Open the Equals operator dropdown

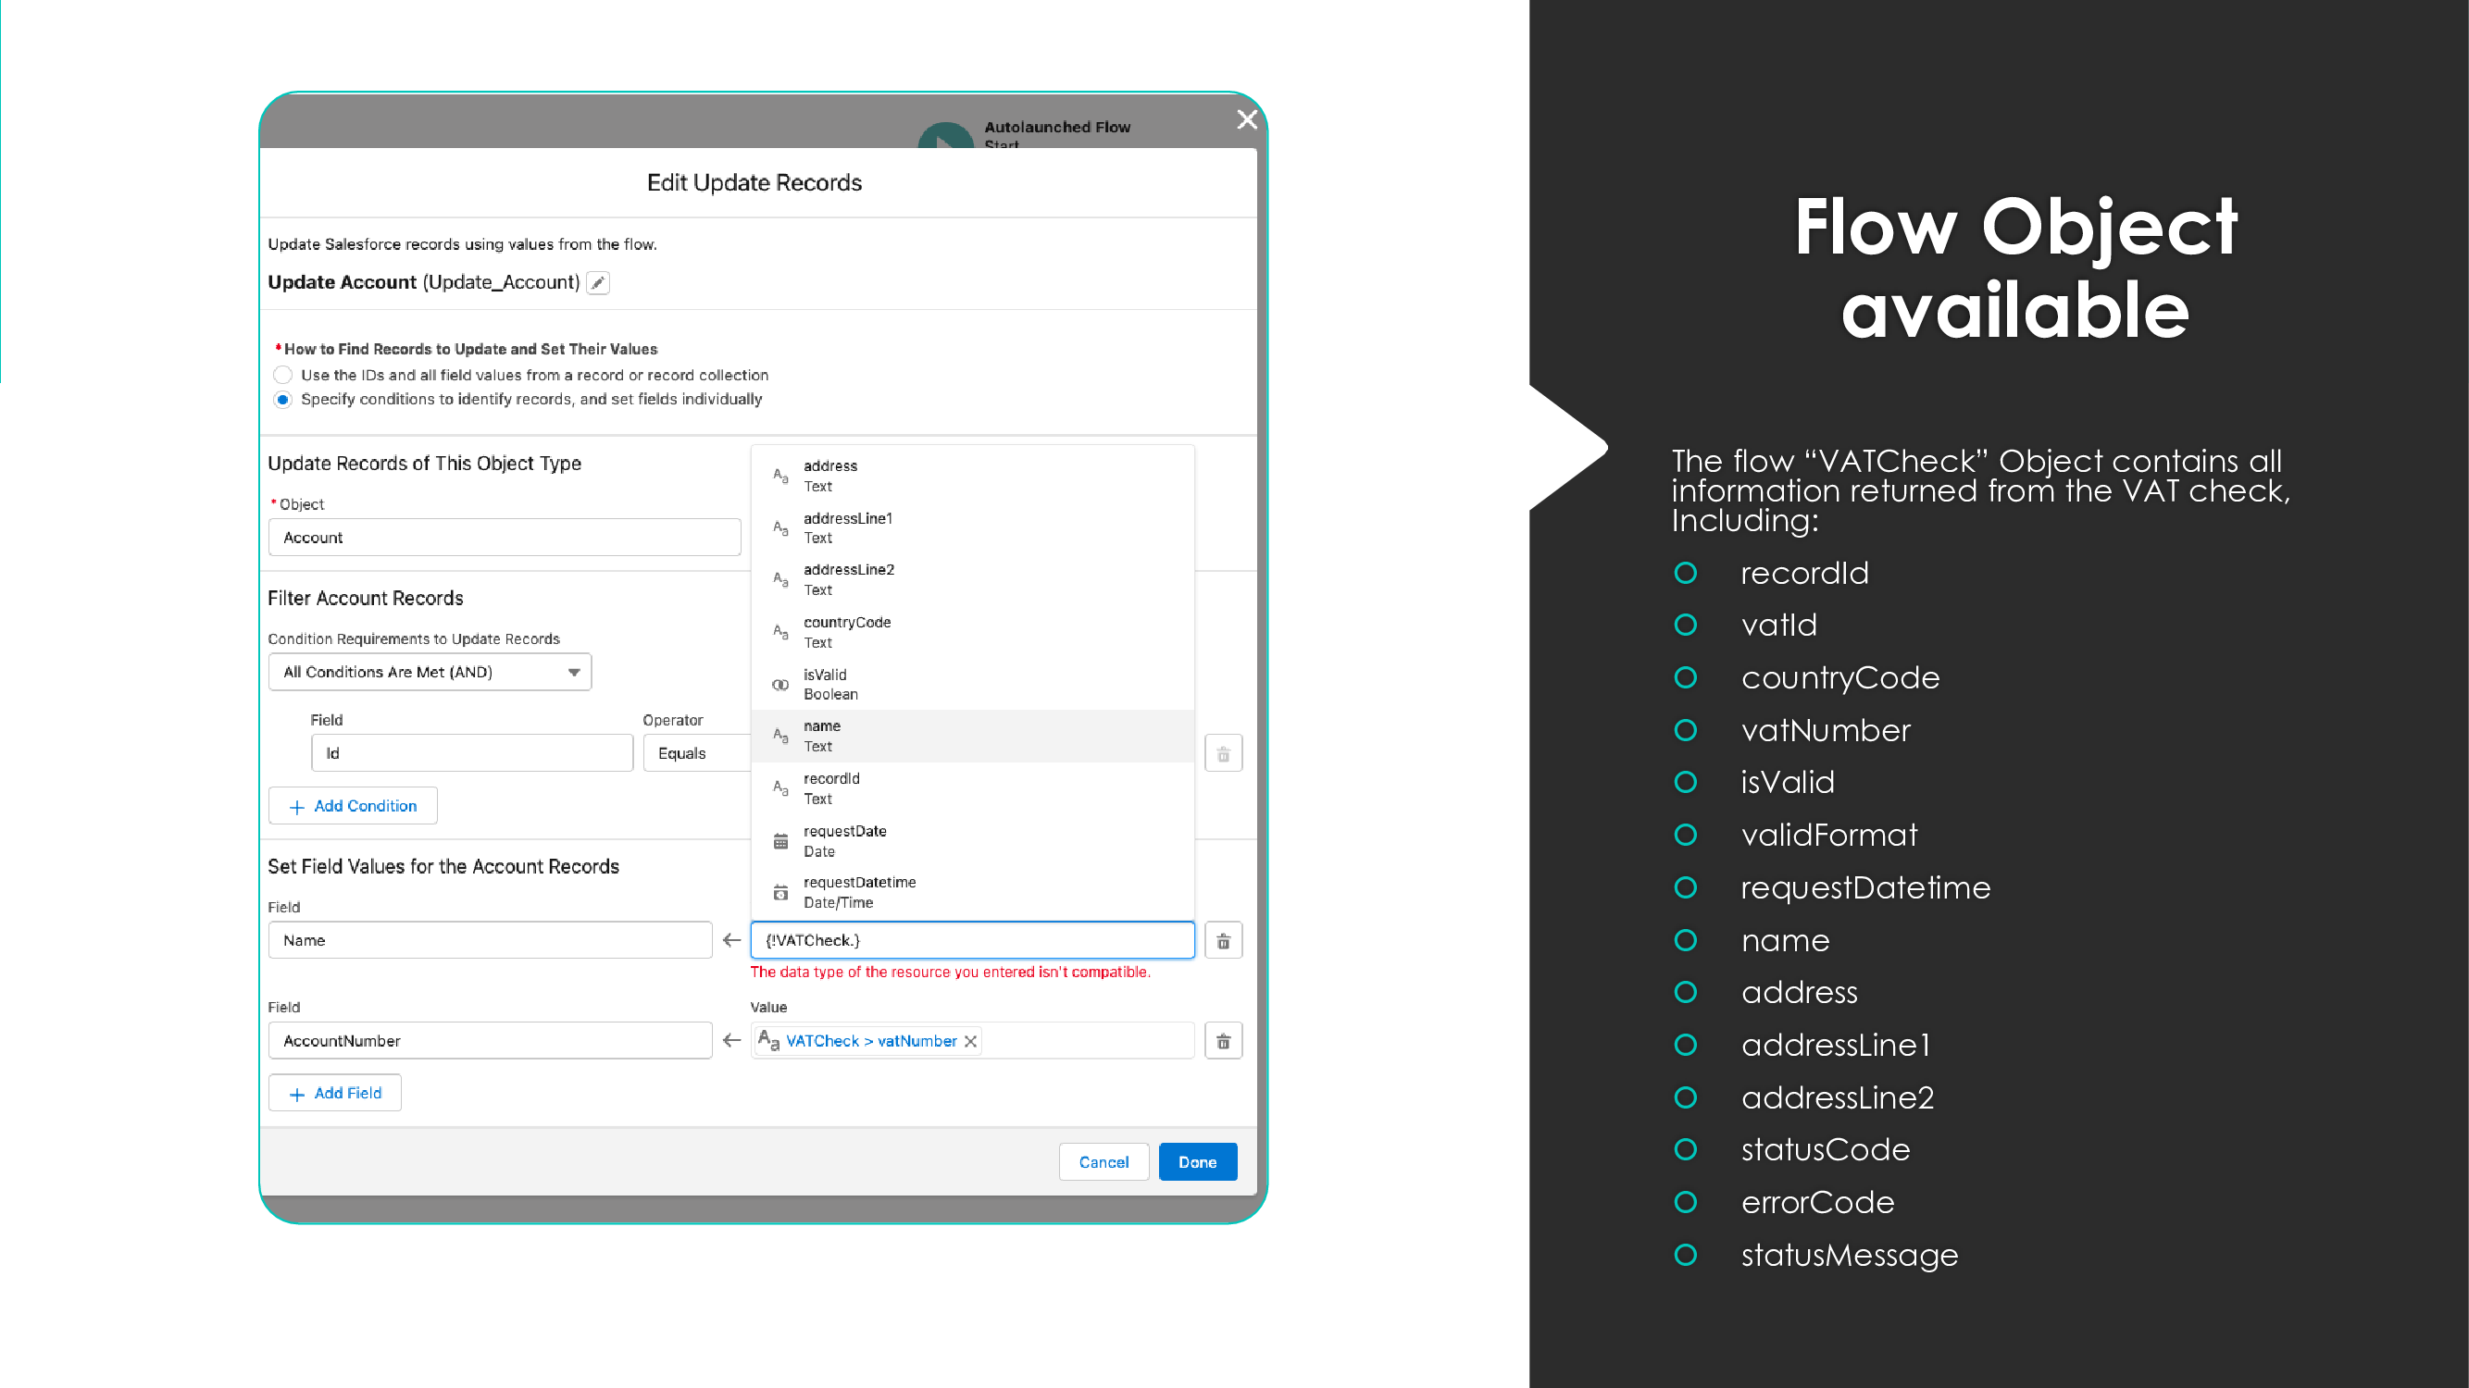(x=696, y=754)
